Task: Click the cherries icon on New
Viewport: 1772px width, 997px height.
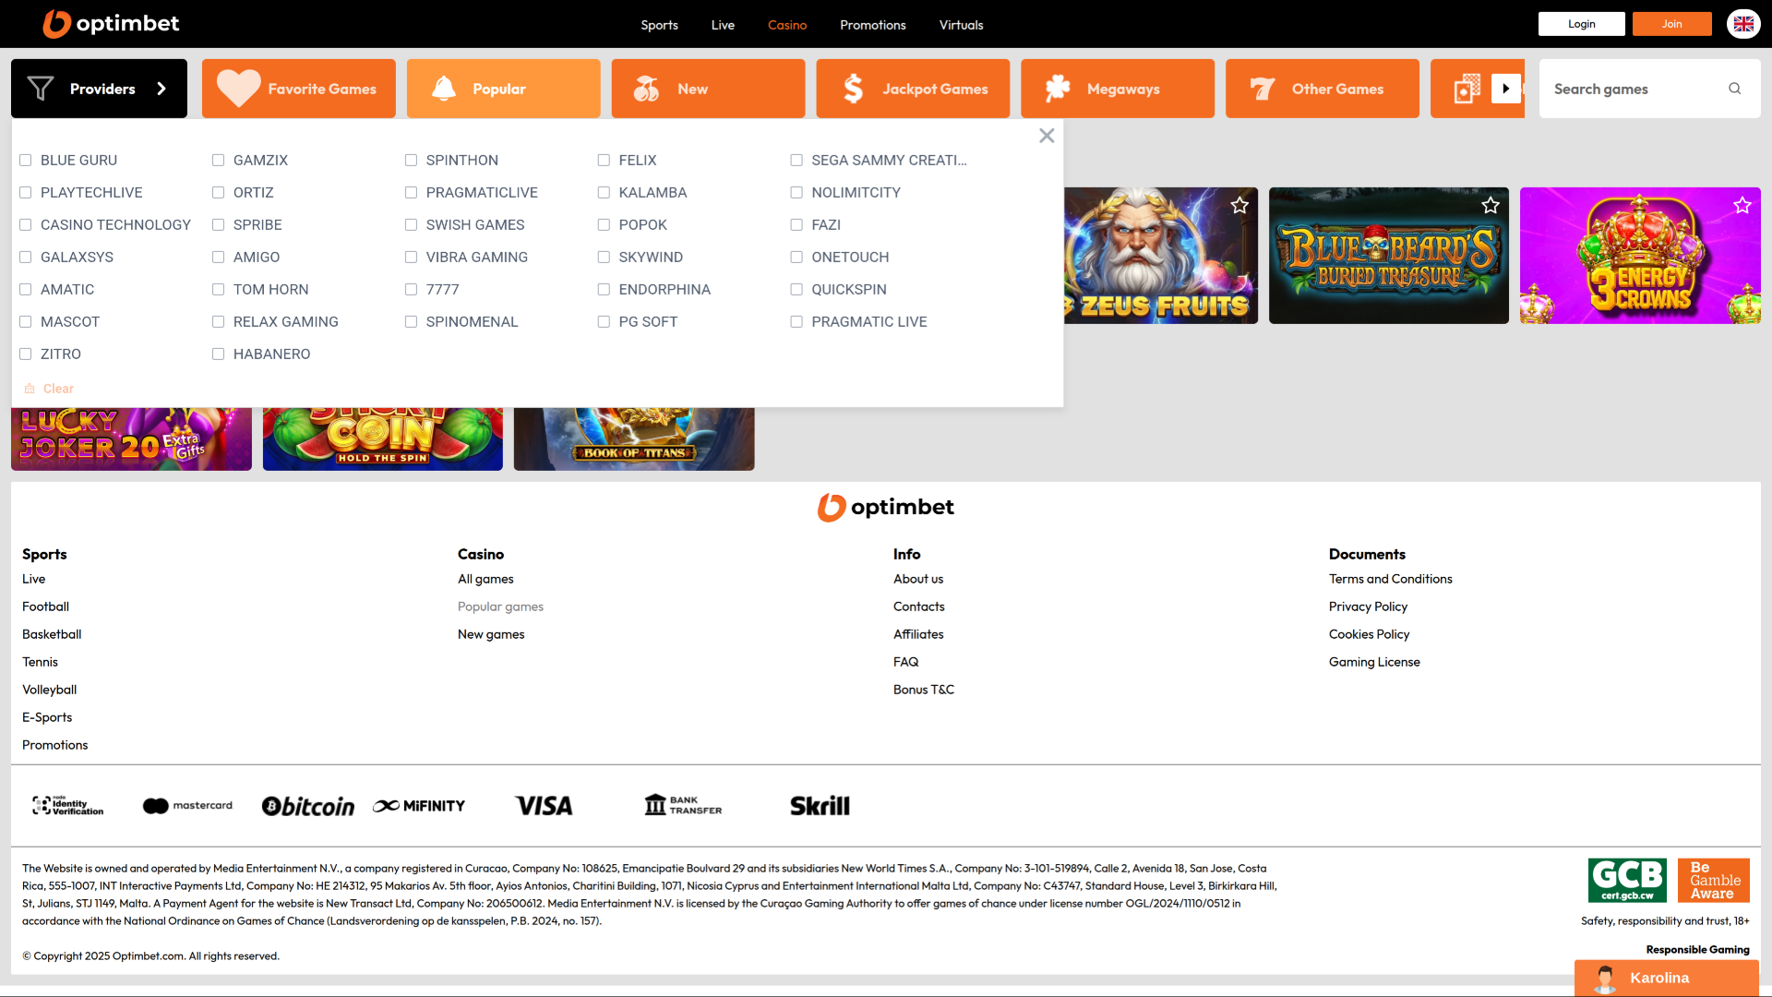Action: tap(646, 89)
